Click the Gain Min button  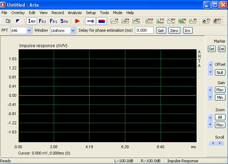pyautogui.click(x=220, y=97)
